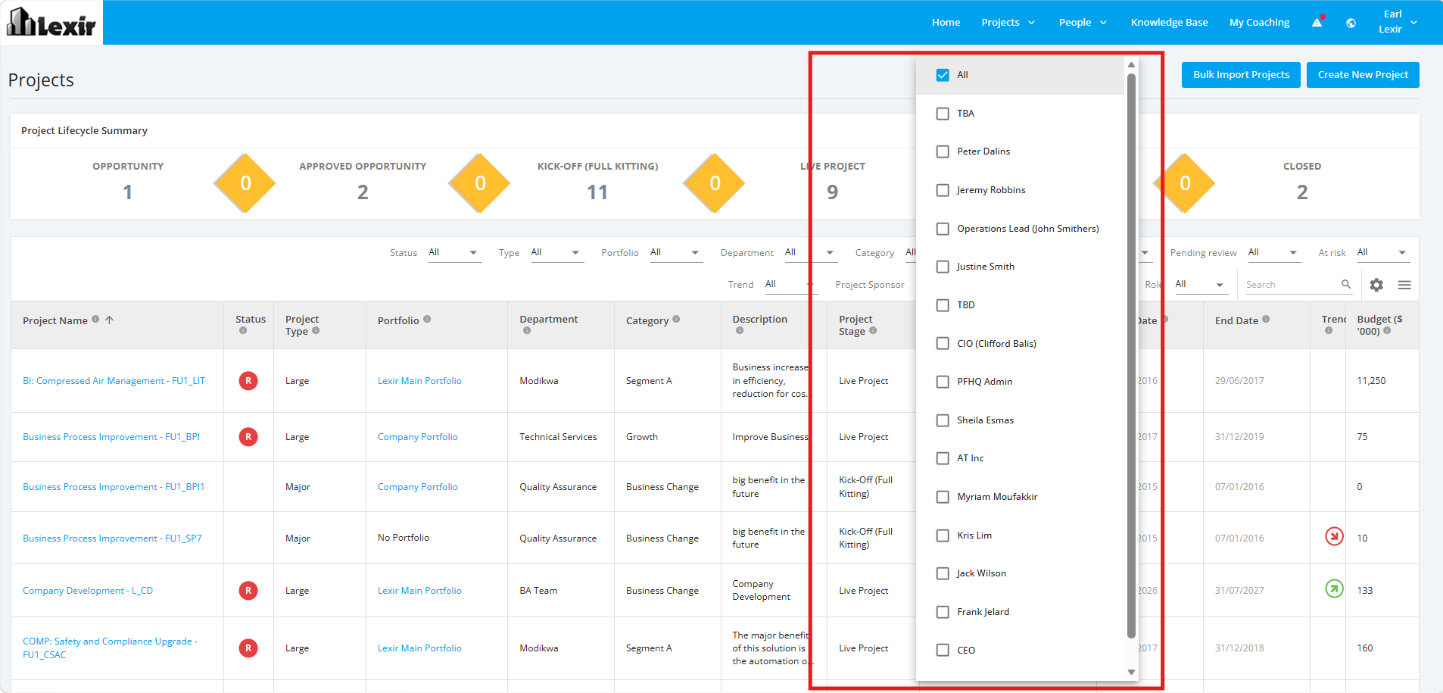Image resolution: width=1443 pixels, height=693 pixels.
Task: Click the info icon beside Portfolio header
Action: [x=427, y=319]
